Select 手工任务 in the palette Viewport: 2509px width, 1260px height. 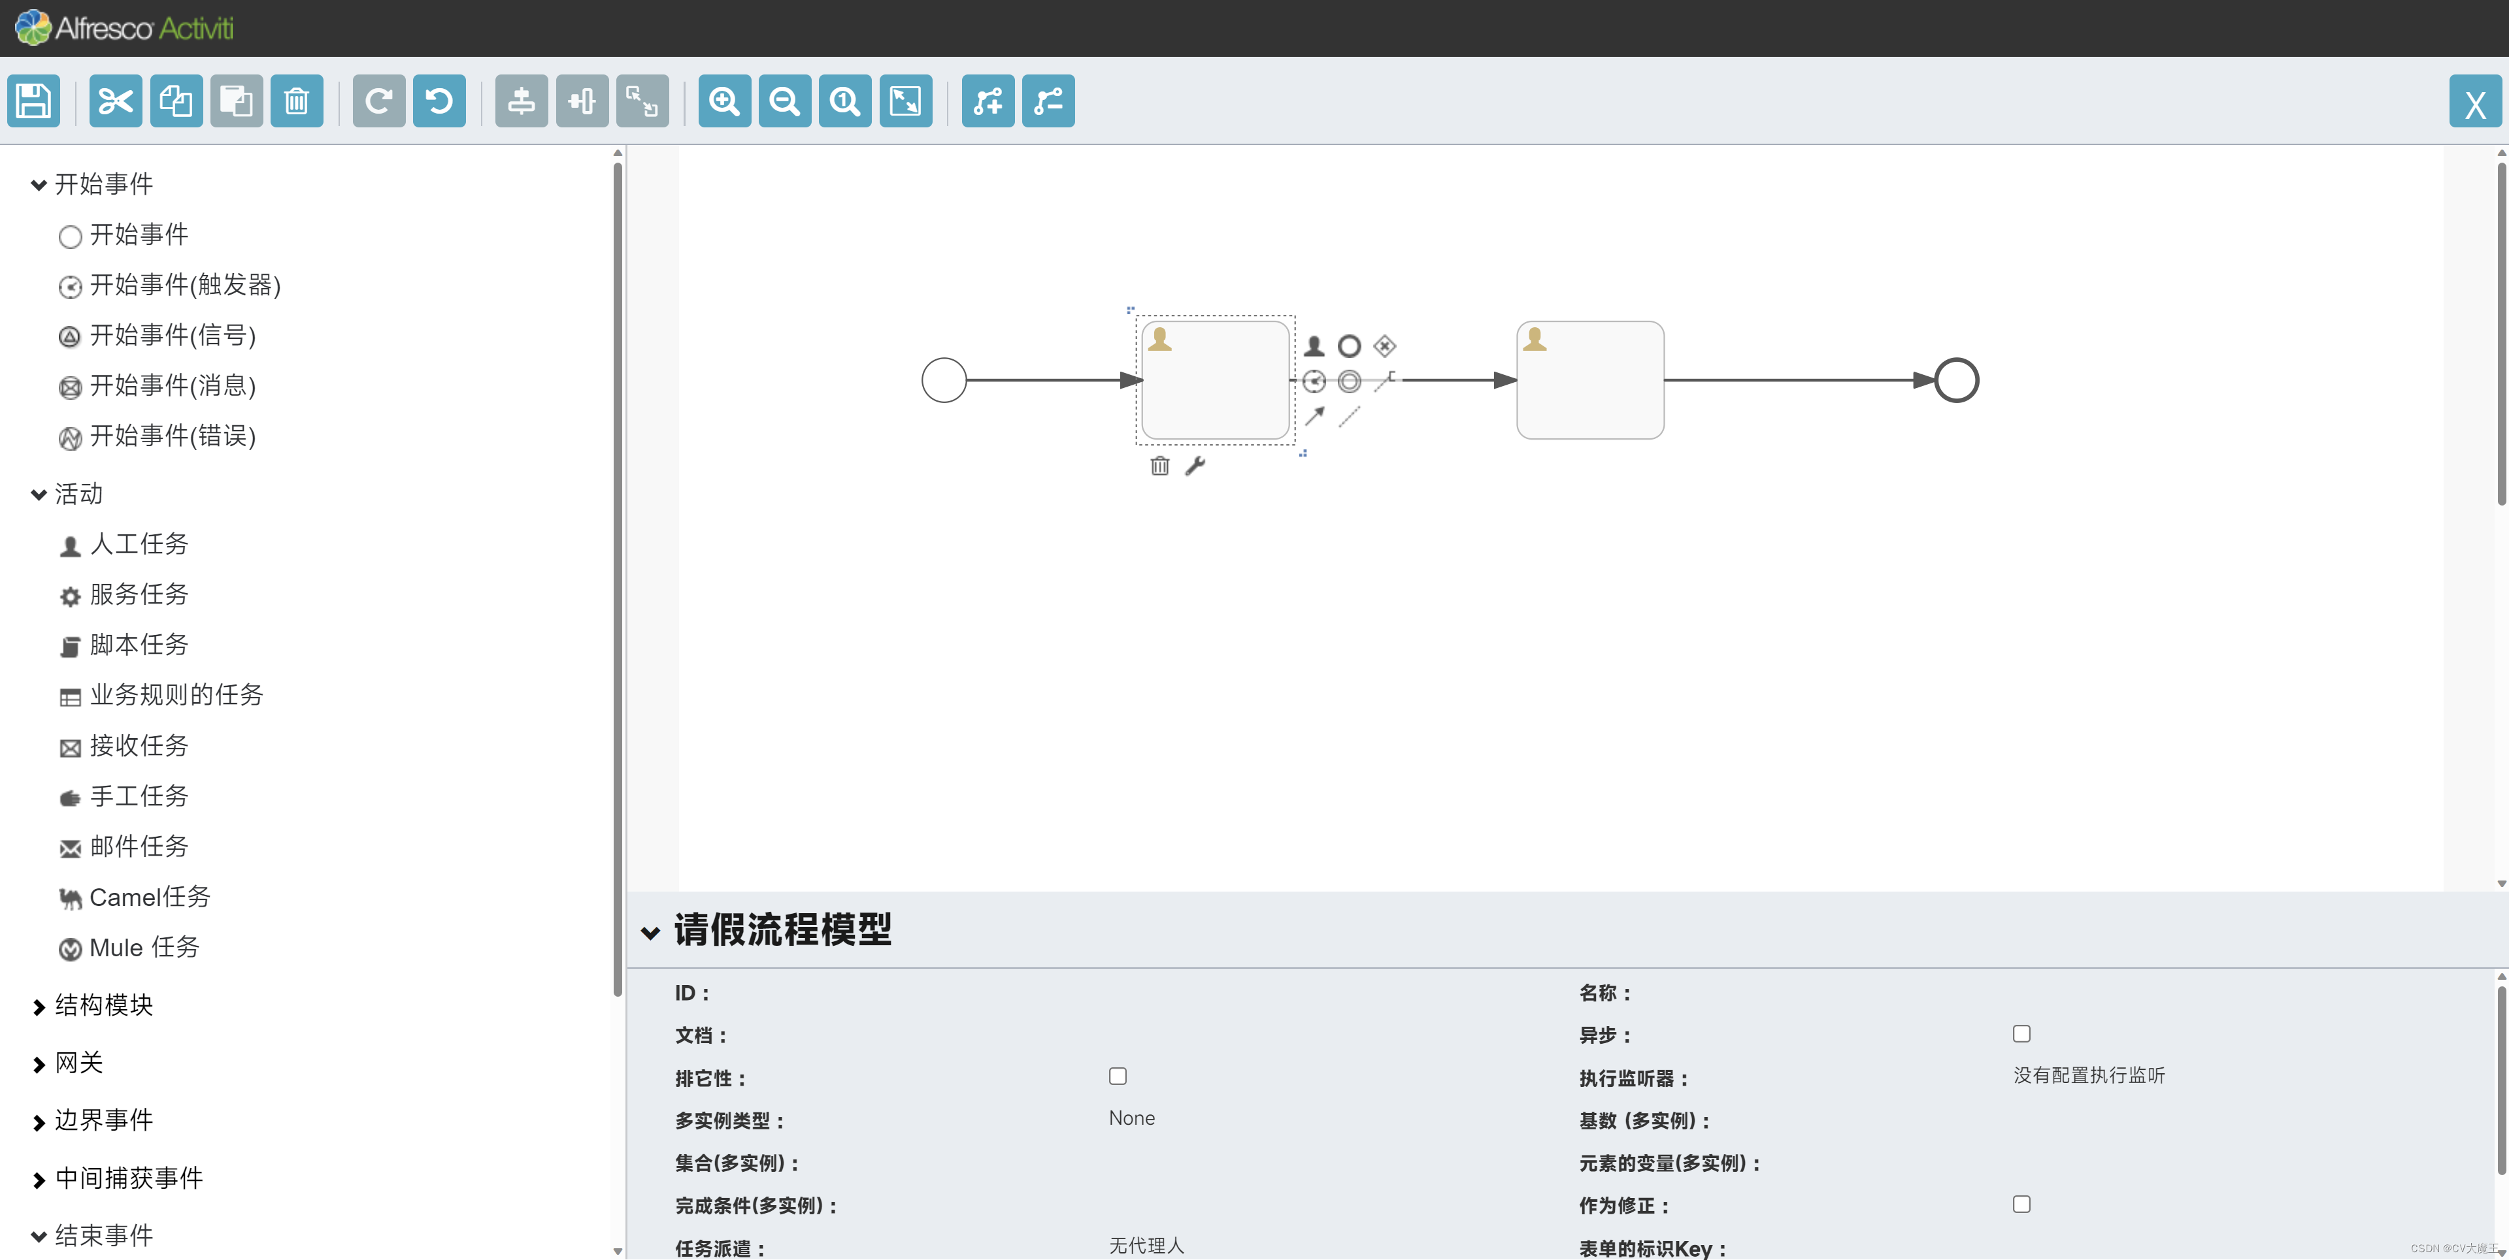pos(124,796)
